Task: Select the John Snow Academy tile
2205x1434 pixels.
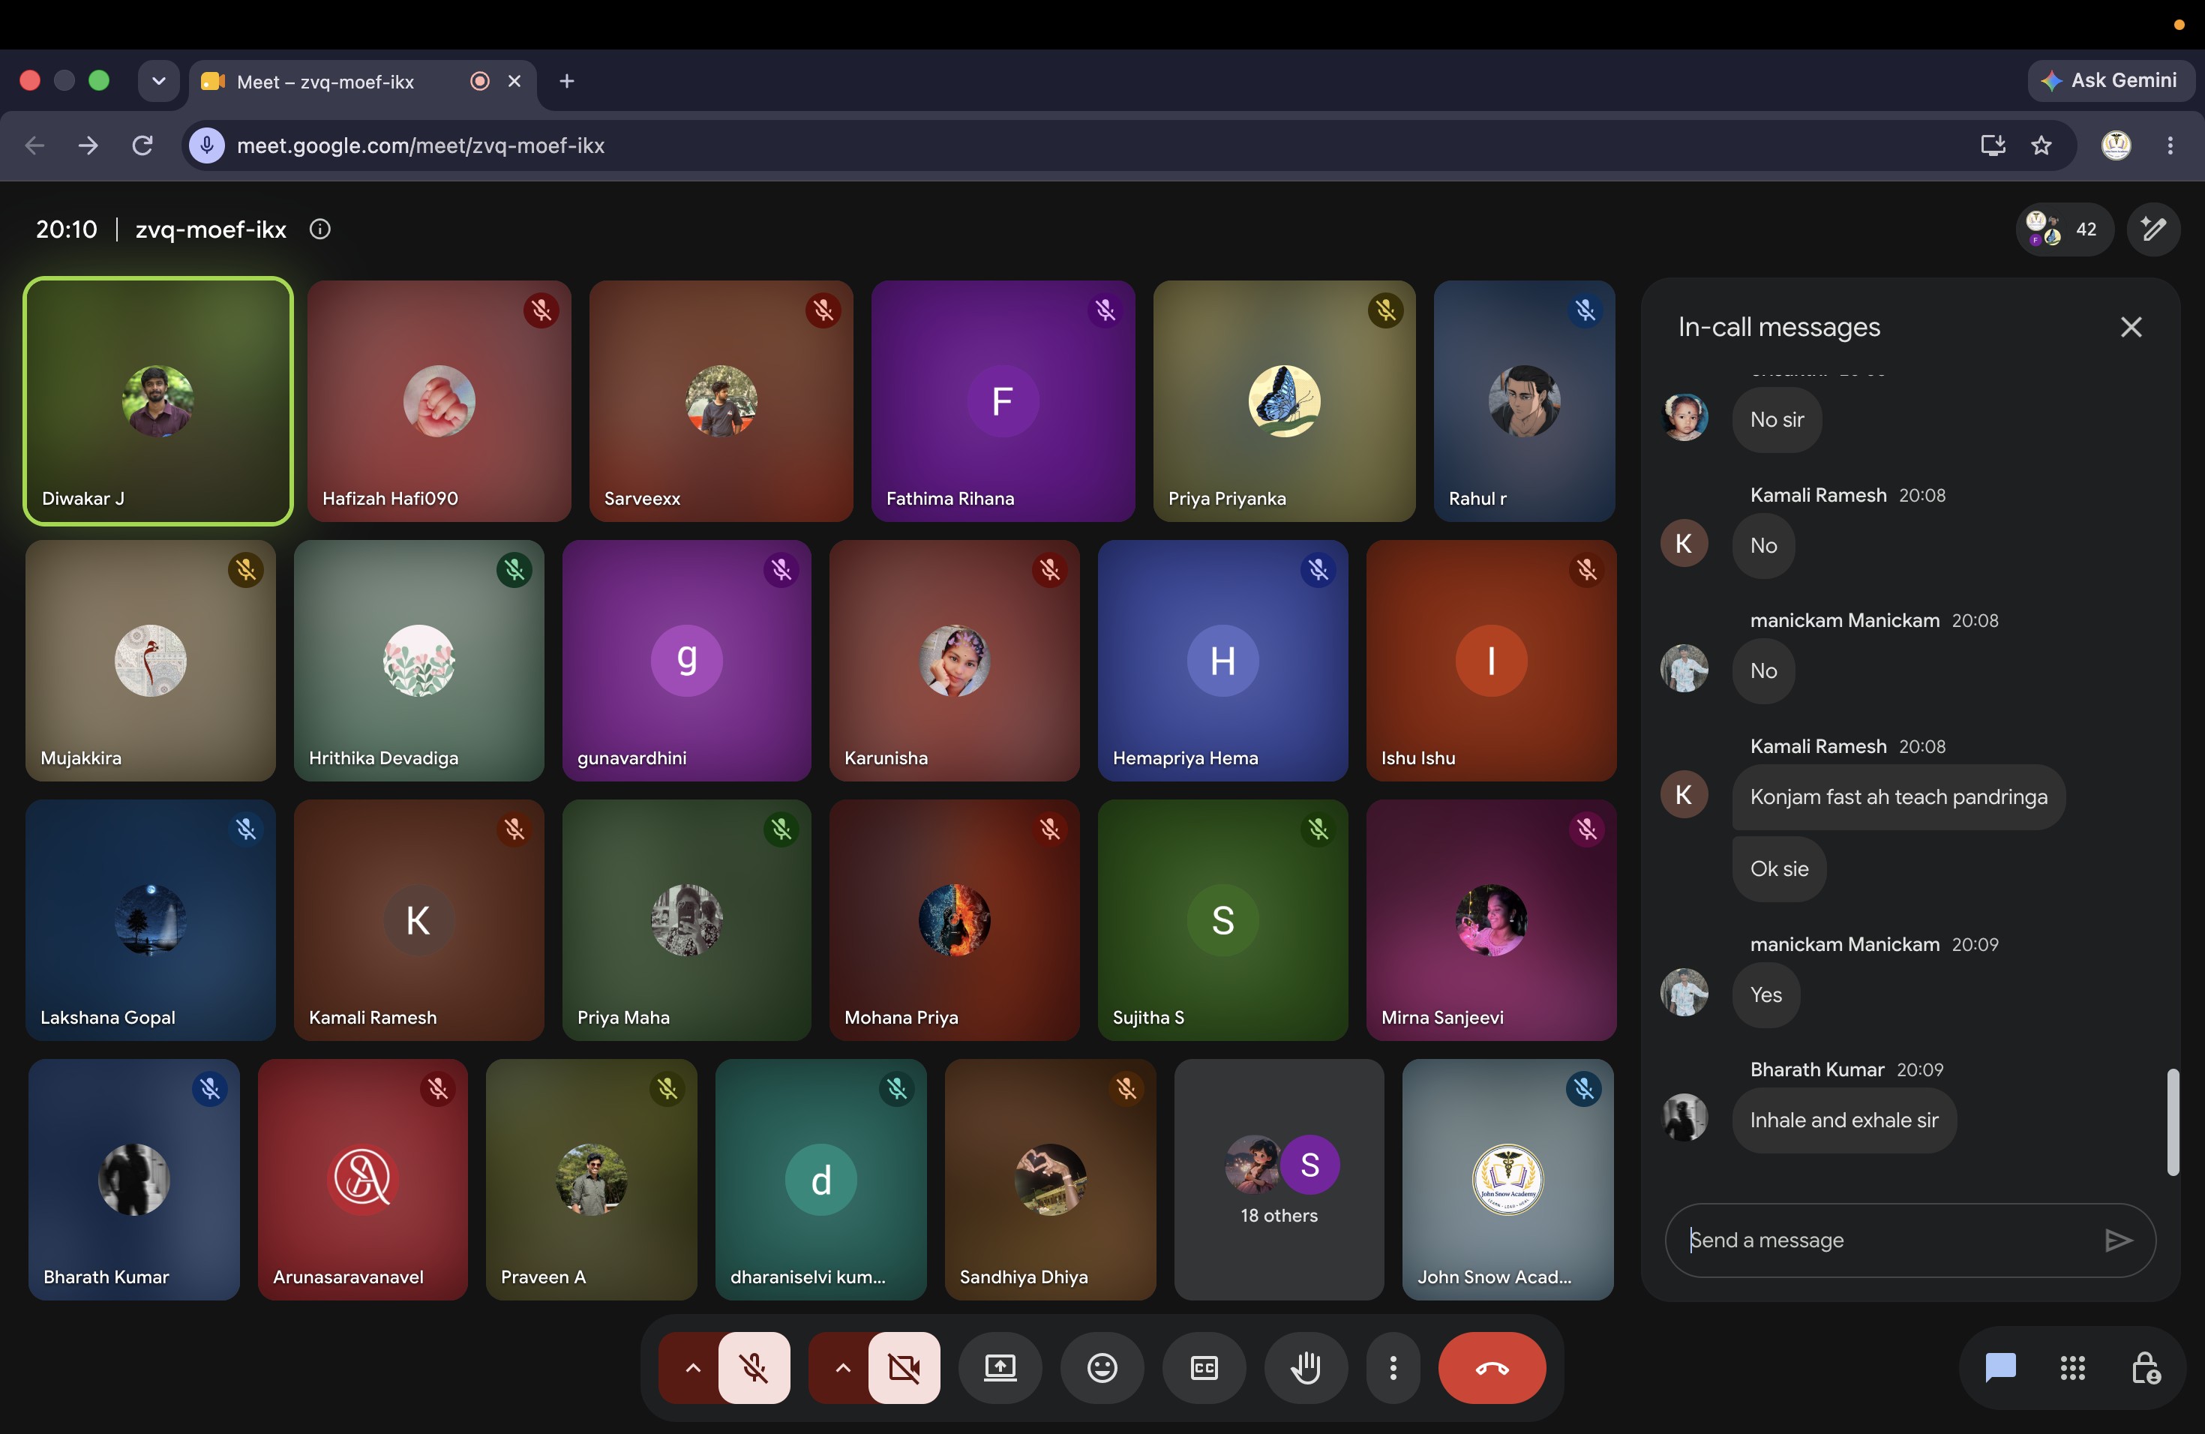Action: click(x=1507, y=1179)
